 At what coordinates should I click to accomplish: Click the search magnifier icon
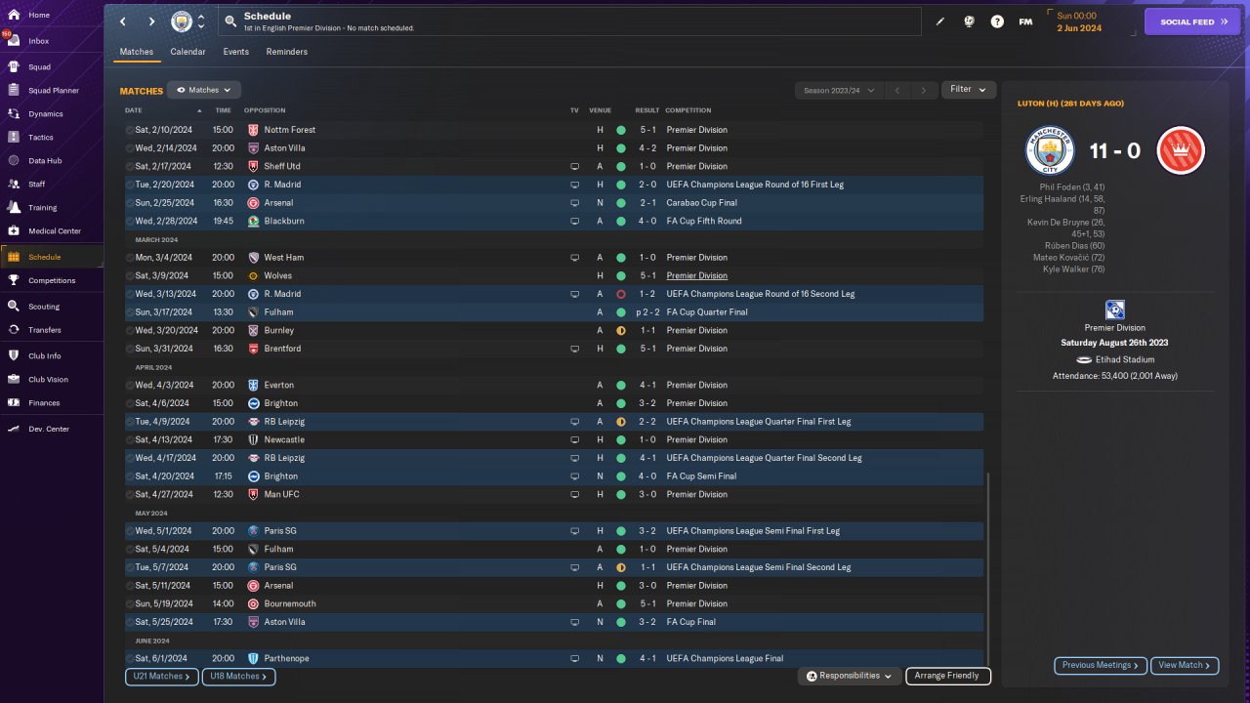coord(229,21)
